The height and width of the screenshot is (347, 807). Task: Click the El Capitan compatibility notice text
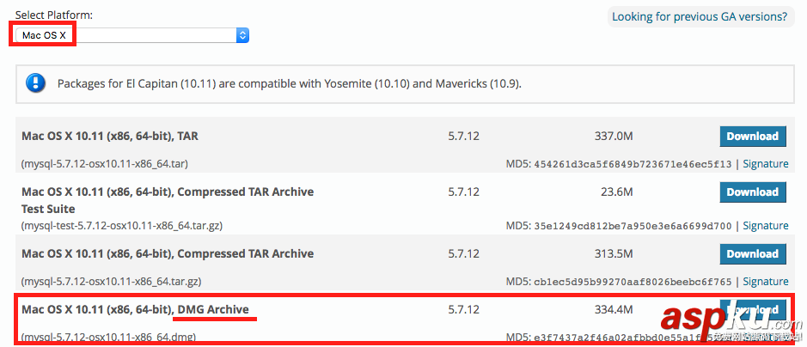[x=289, y=84]
